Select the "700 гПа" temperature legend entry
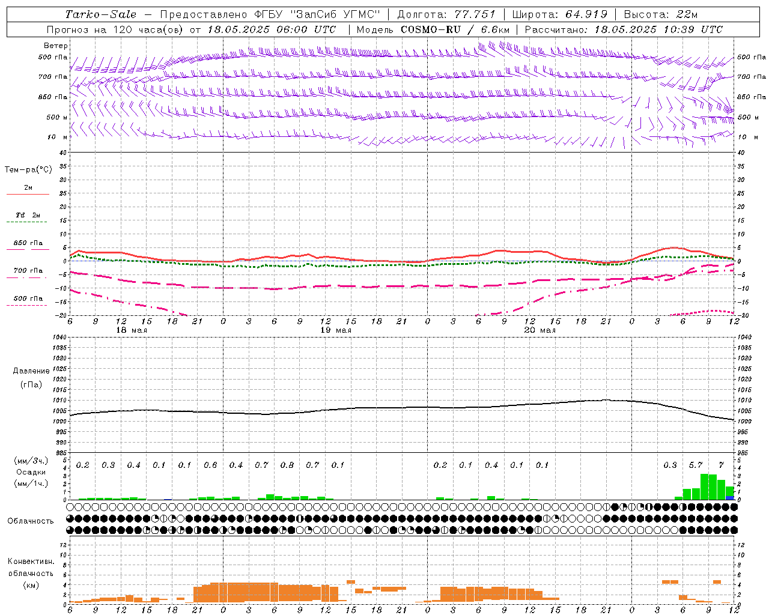Image resolution: width=769 pixels, height=615 pixels. [28, 271]
